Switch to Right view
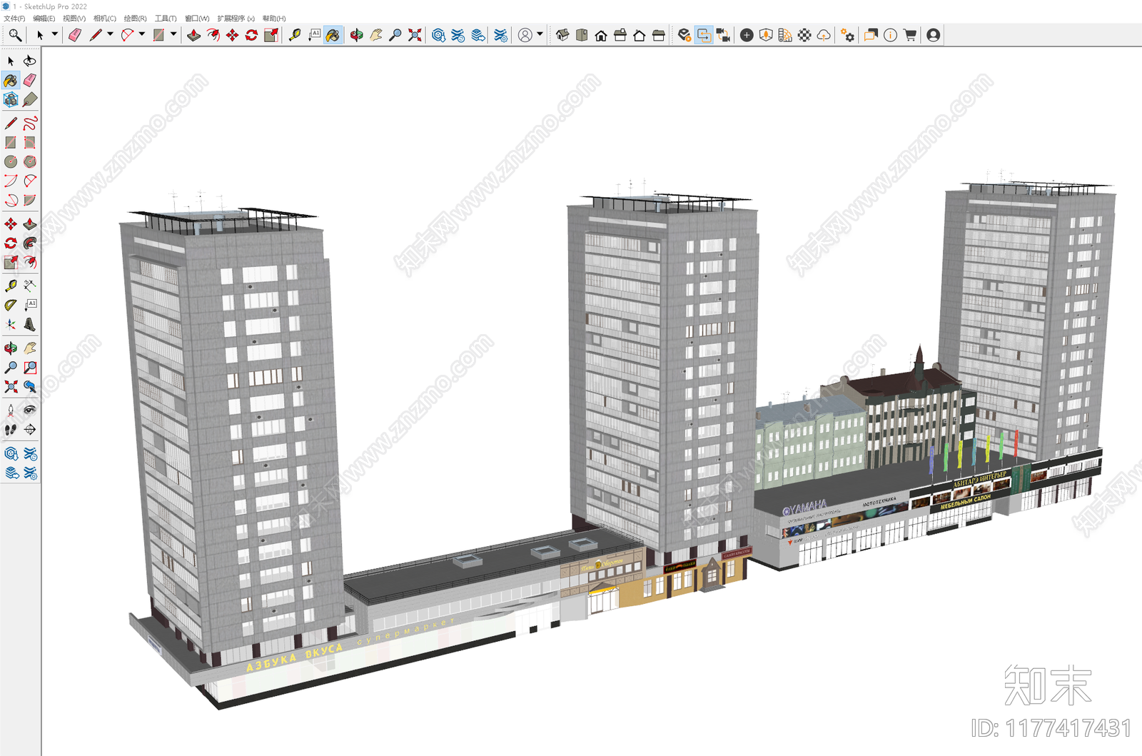The height and width of the screenshot is (756, 1142). pyautogui.click(x=620, y=35)
